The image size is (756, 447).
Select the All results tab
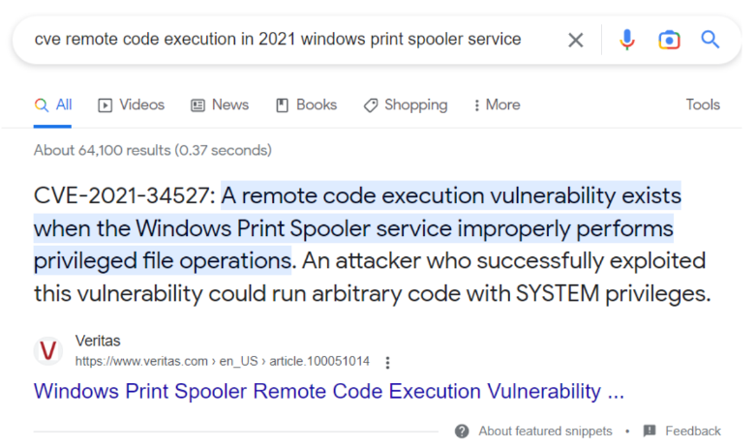coord(53,104)
